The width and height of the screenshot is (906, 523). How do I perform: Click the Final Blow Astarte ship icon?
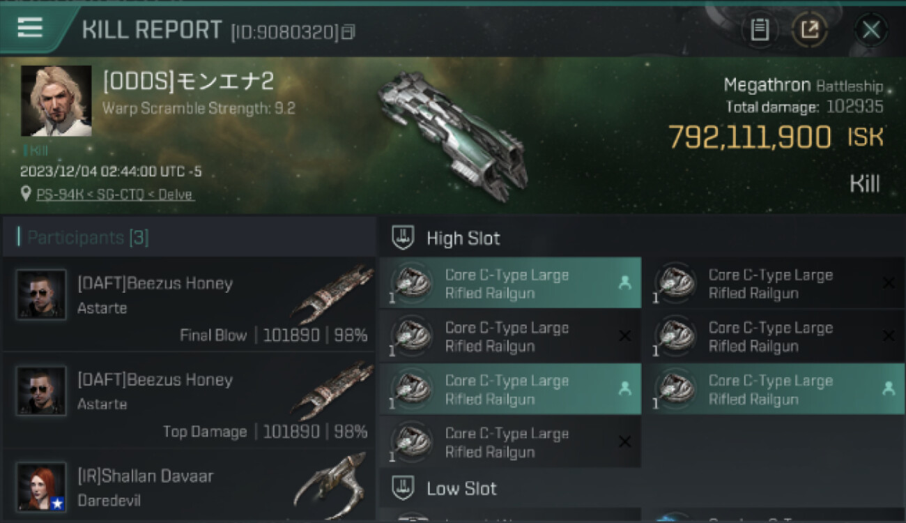tap(333, 293)
